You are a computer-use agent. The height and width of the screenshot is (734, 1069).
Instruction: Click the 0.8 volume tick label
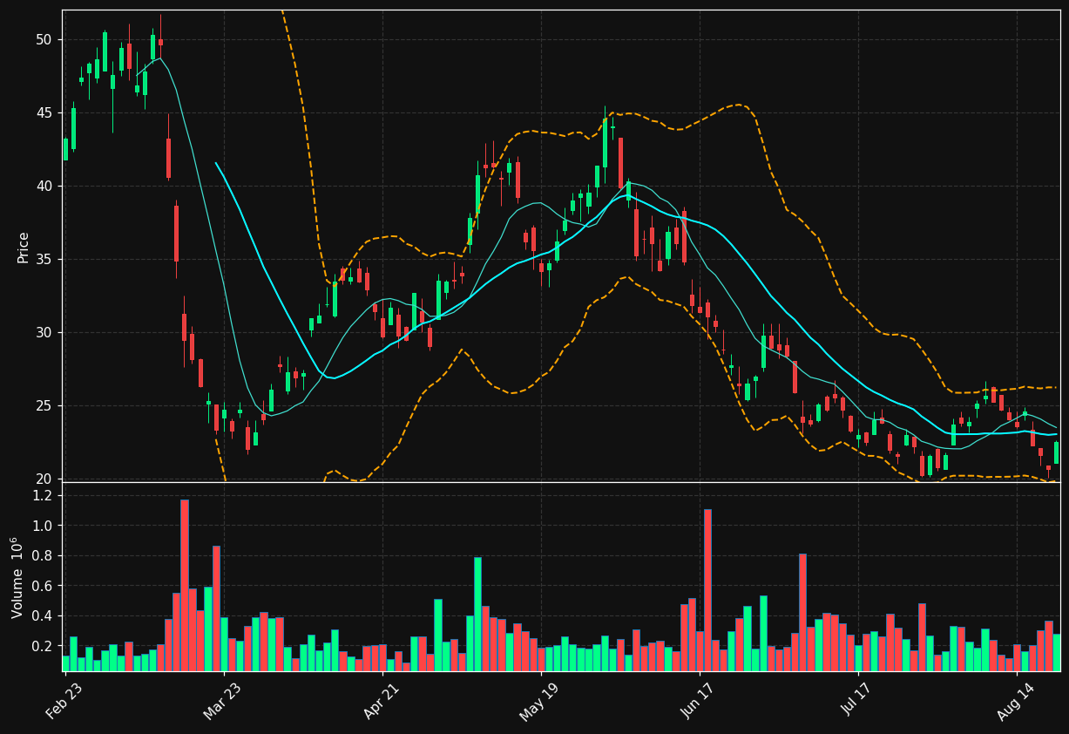point(41,555)
